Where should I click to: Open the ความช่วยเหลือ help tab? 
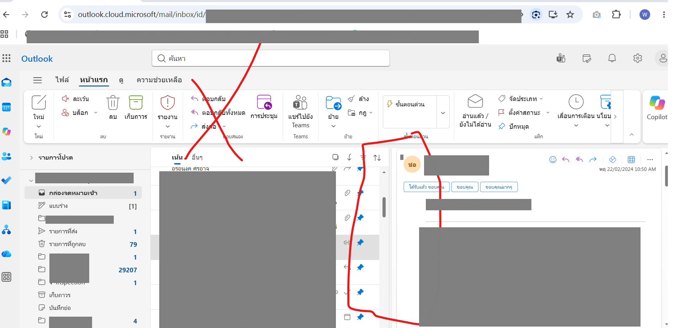[159, 80]
